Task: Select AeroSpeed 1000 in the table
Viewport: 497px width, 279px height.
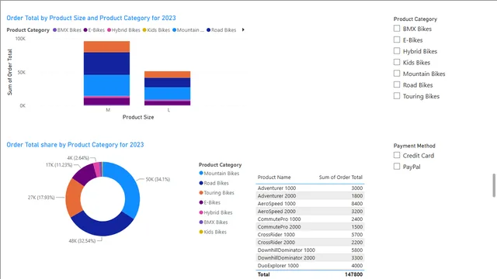Action: pos(310,203)
